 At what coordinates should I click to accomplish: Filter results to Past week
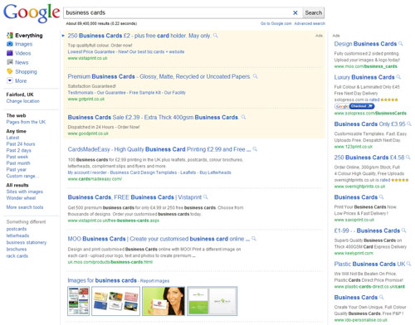[x=17, y=157]
